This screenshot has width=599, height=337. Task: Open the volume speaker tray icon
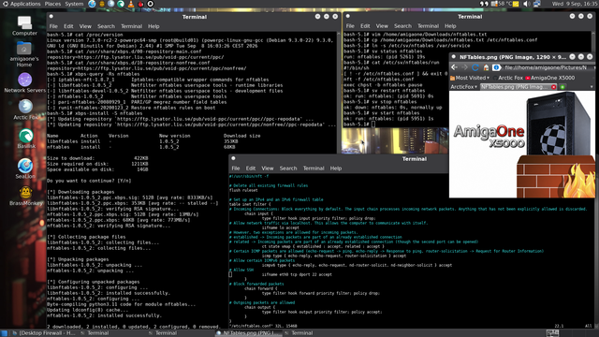click(526, 4)
